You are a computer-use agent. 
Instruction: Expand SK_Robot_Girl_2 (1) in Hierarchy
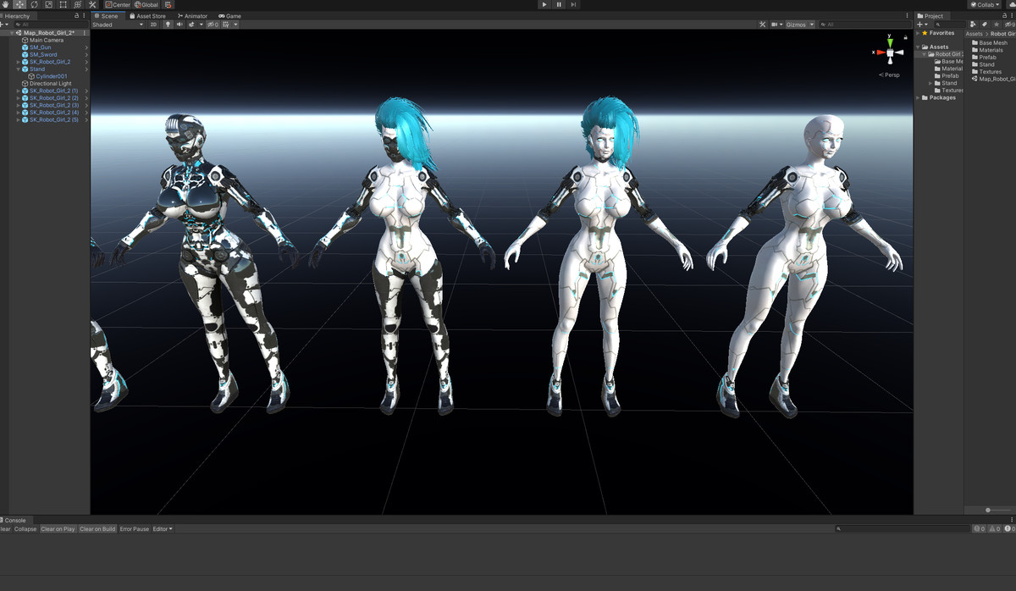(19, 91)
